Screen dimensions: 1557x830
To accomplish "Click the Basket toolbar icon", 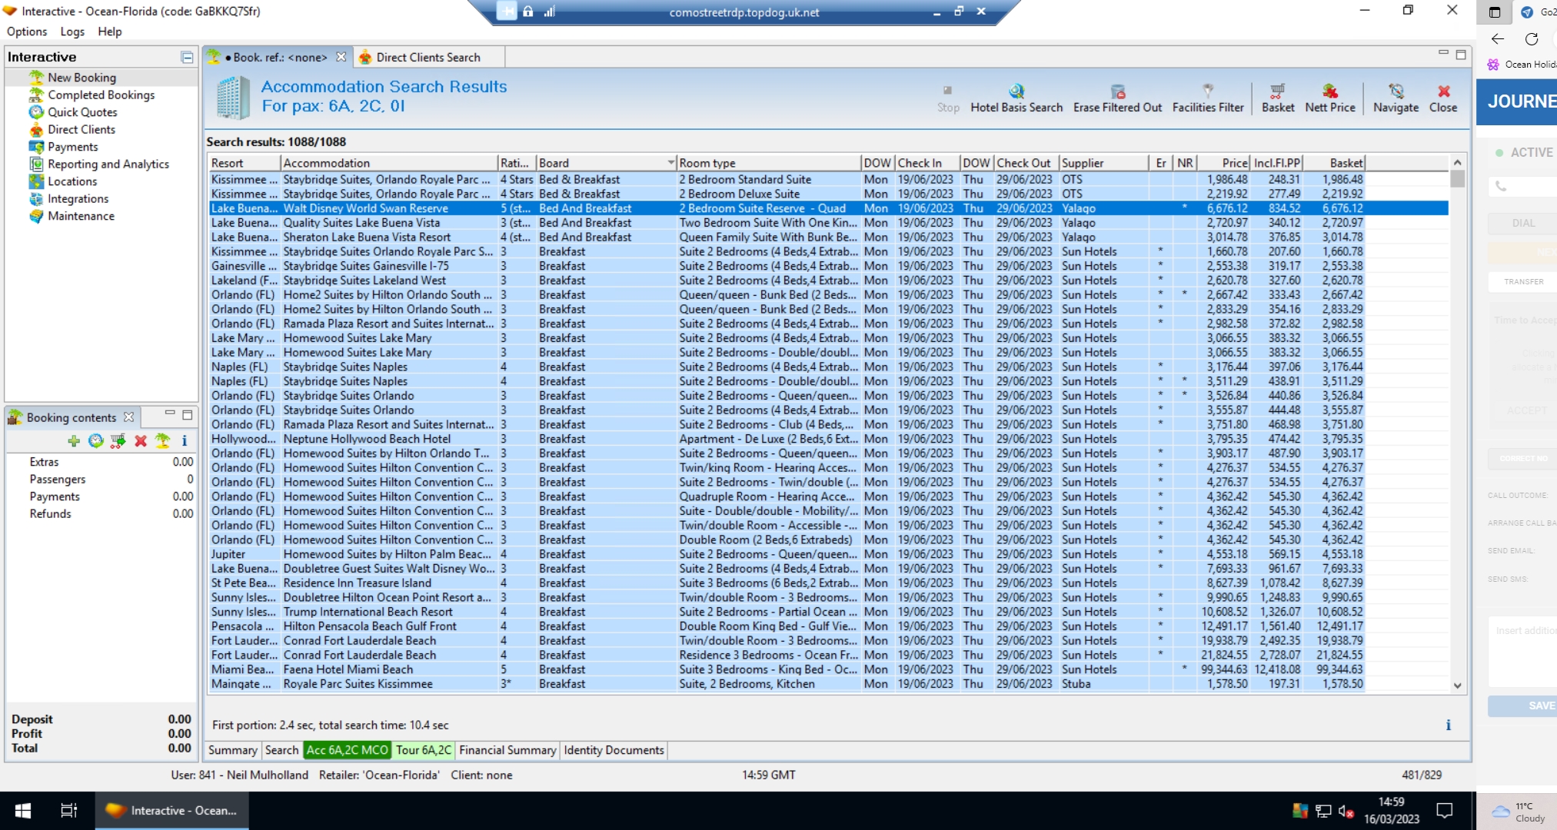I will tap(1277, 92).
